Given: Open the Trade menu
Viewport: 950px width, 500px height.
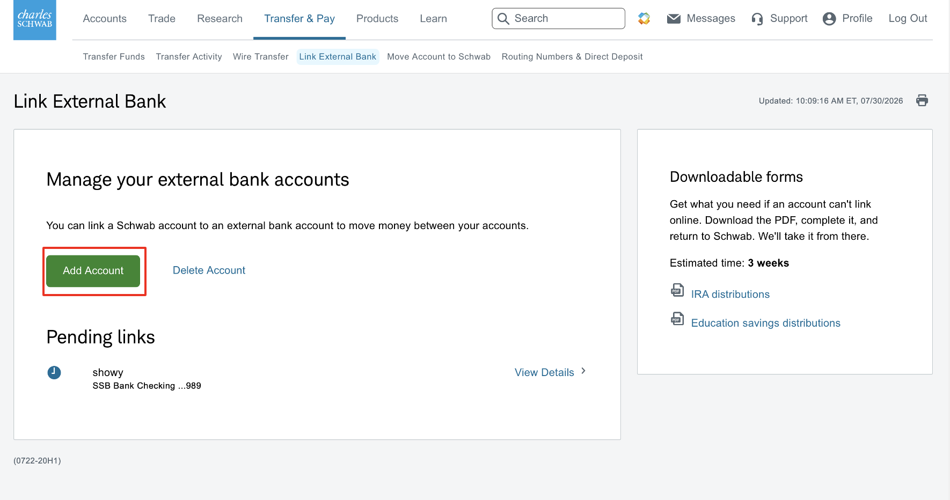Looking at the screenshot, I should (x=162, y=19).
